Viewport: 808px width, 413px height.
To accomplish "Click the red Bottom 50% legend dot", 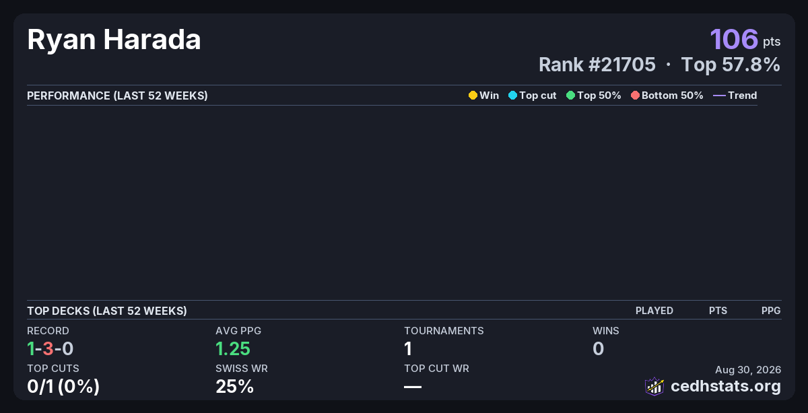I will 635,96.
